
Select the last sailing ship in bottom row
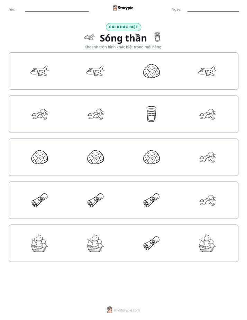(208, 243)
